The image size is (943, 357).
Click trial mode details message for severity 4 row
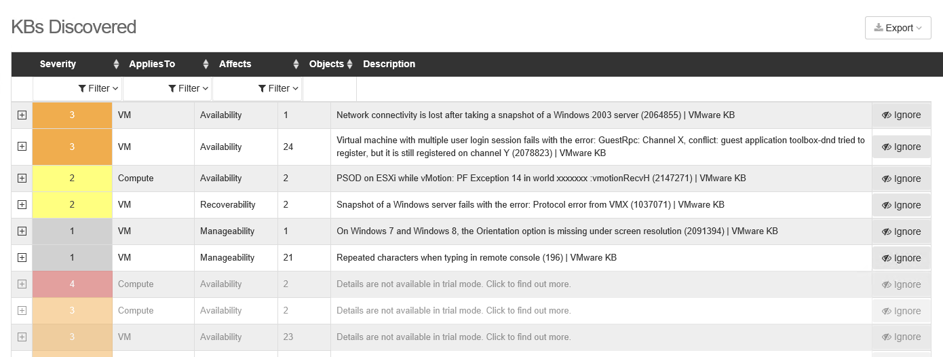pyautogui.click(x=453, y=284)
